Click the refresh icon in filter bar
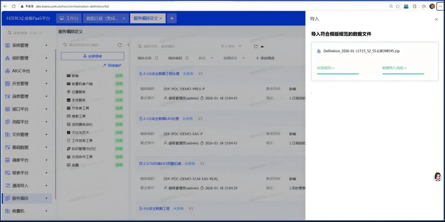 [256, 46]
